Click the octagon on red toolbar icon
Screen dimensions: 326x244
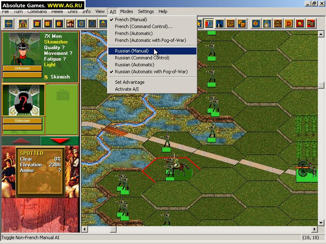(x=300, y=24)
